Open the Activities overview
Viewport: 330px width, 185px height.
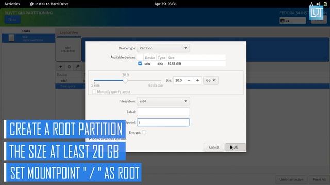click(12, 4)
